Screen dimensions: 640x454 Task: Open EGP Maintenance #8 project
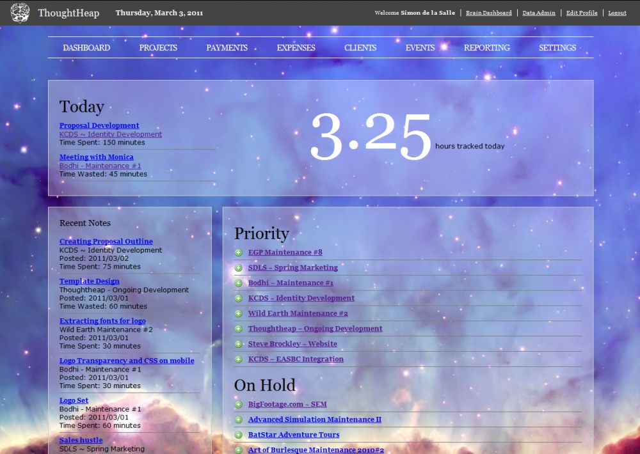pos(285,252)
